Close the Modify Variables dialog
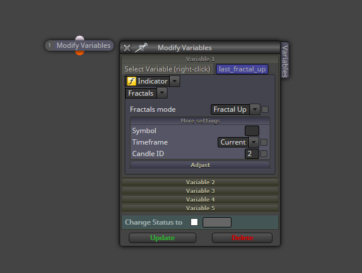The height and width of the screenshot is (273, 362). [127, 48]
